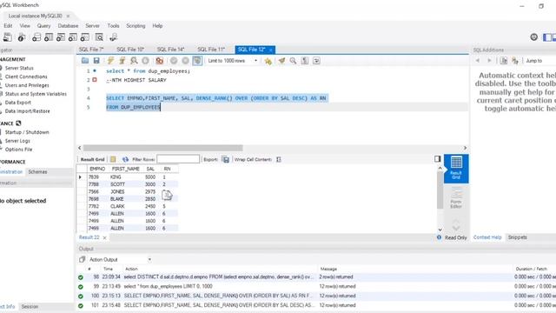Switch to the SQL File 10 tab

click(130, 50)
